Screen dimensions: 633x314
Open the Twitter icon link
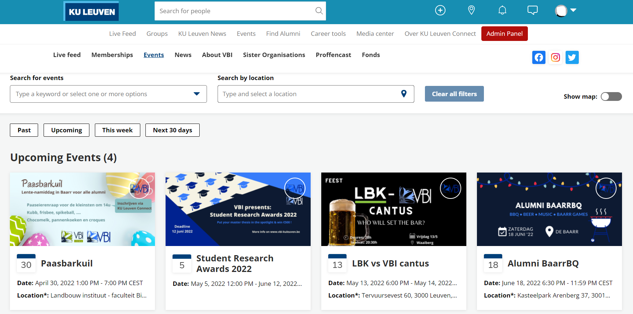pos(572,57)
